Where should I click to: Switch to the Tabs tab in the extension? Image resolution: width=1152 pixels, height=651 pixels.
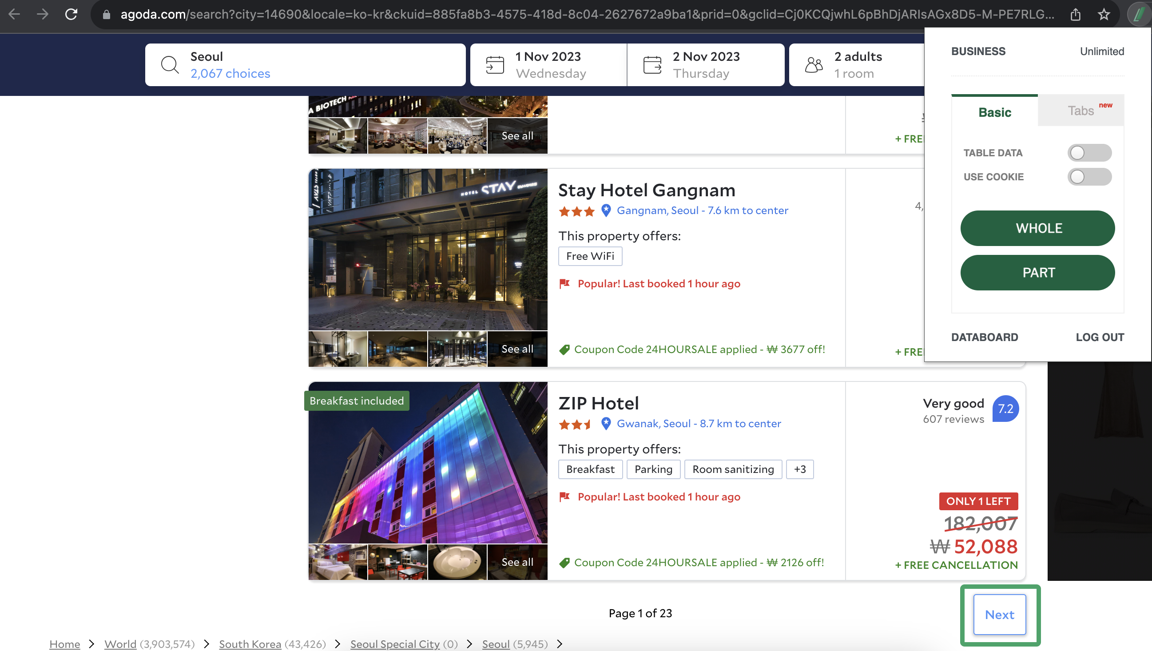[1080, 111]
